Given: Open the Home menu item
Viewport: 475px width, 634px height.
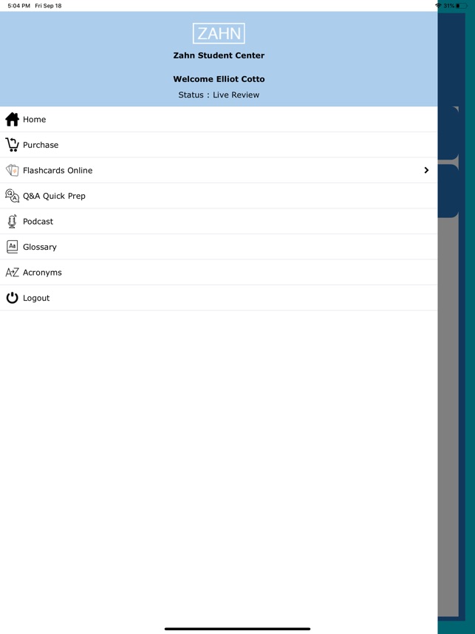Looking at the screenshot, I should point(219,119).
